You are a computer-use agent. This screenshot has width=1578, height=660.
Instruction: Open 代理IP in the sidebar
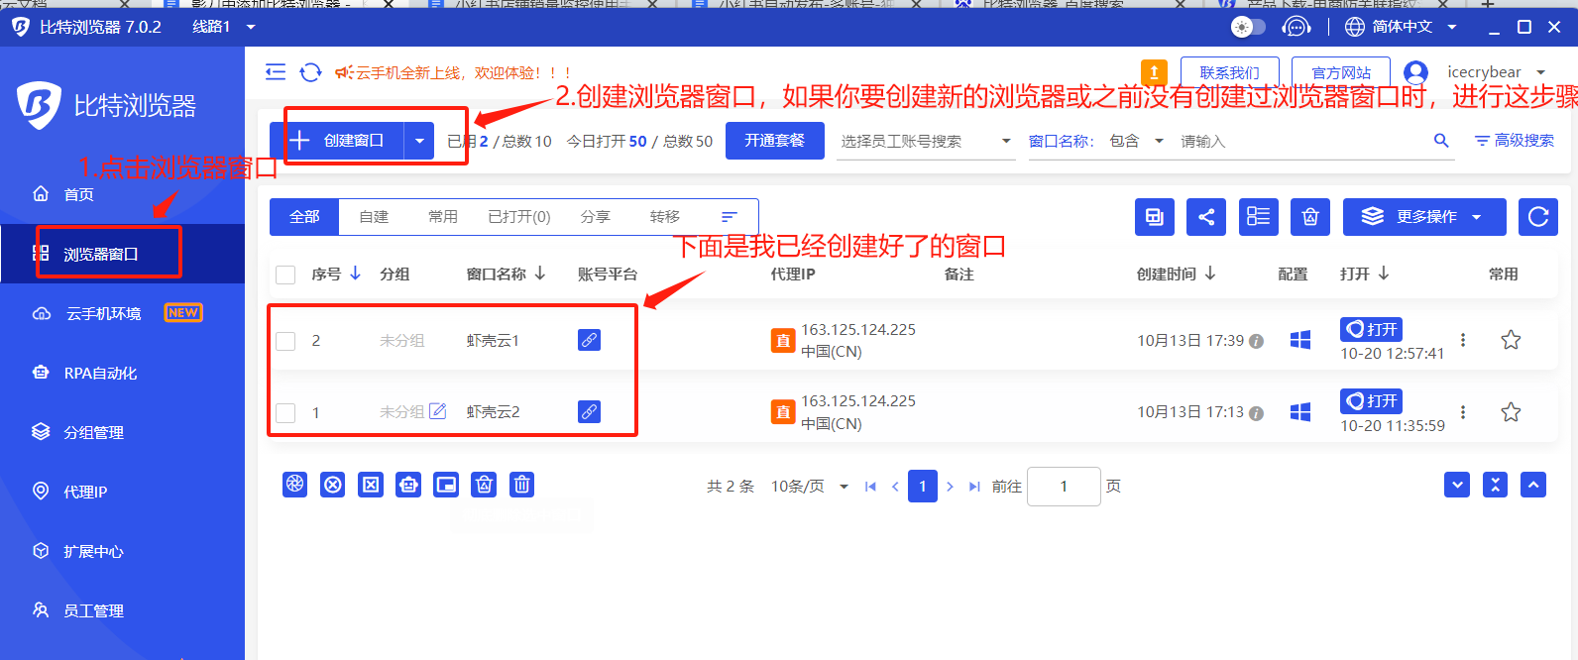click(85, 492)
